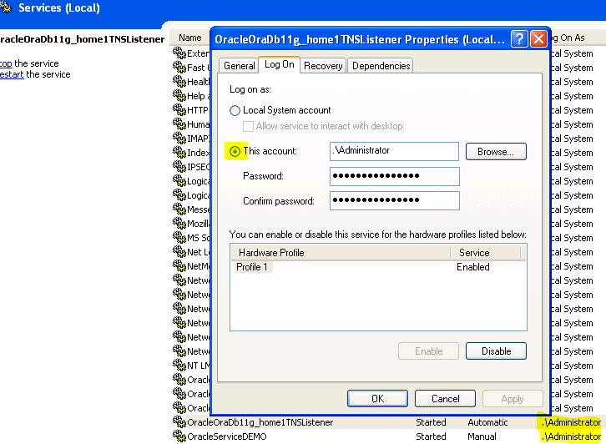This screenshot has width=606, height=444.
Task: Click the gear icon beside the Index service
Action: tap(179, 152)
